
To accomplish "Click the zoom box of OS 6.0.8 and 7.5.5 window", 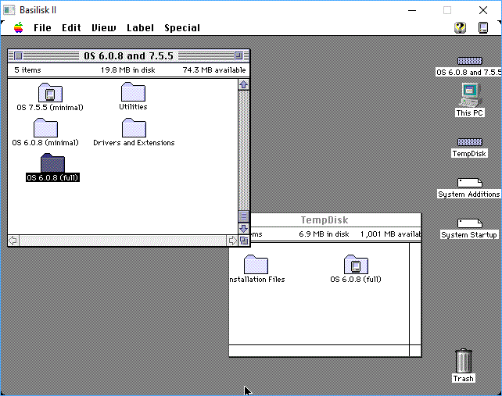I will coord(238,56).
